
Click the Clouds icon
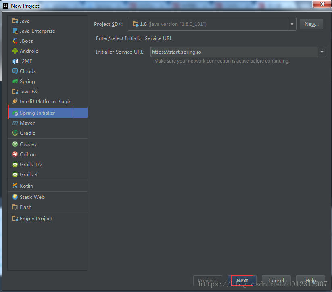pos(15,71)
